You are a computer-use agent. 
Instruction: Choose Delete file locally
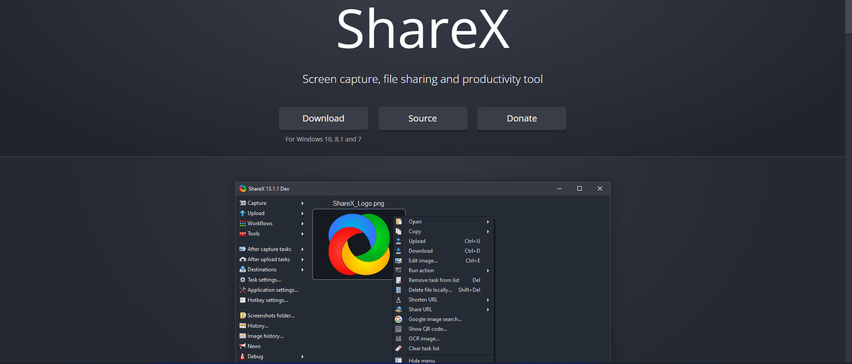click(444, 290)
